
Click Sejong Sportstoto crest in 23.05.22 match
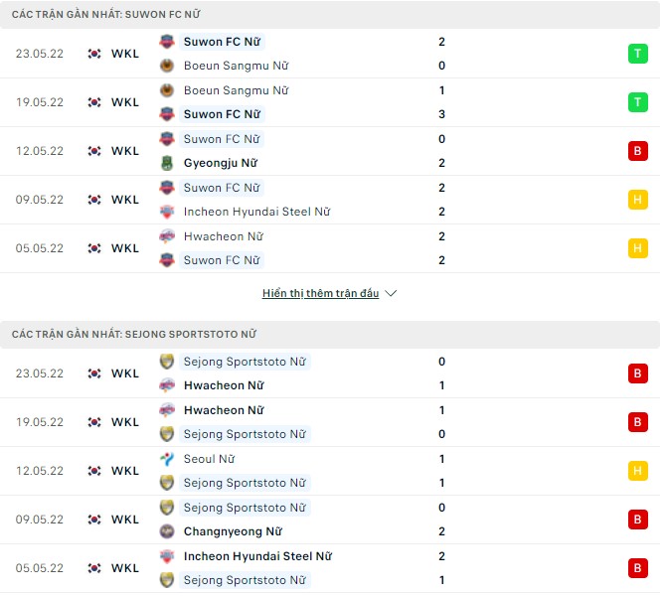pyautogui.click(x=167, y=362)
